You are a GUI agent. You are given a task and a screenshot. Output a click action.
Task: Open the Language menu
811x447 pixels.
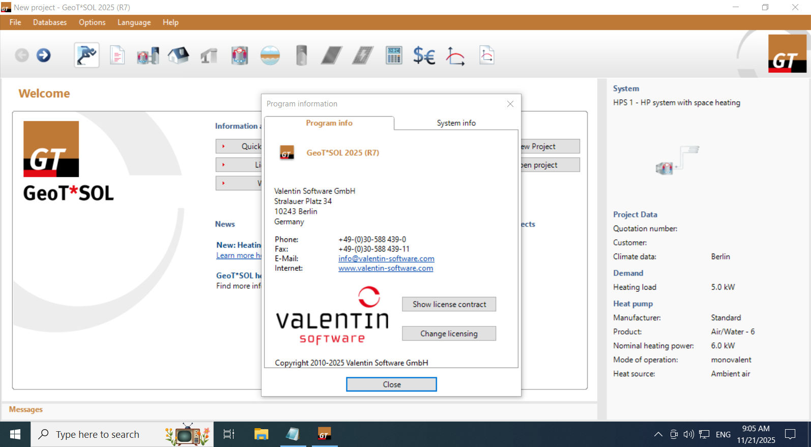pos(134,22)
